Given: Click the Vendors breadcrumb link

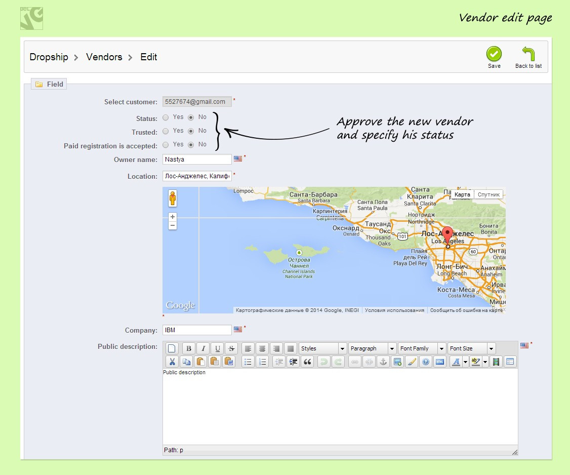Looking at the screenshot, I should (x=104, y=57).
